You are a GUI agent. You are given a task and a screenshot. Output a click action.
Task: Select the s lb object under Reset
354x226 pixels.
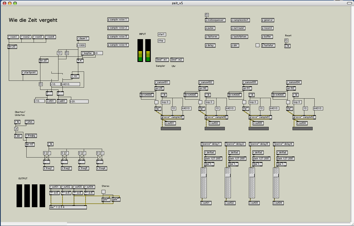click(x=287, y=46)
